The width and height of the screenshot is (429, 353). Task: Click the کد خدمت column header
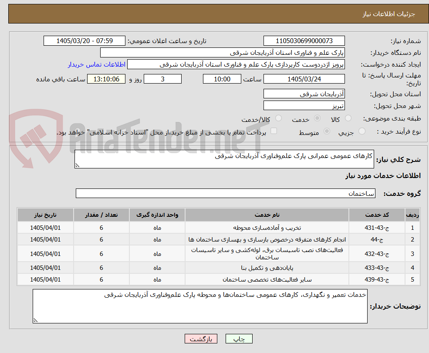click(x=377, y=215)
